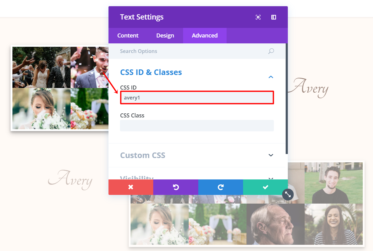373x251 pixels.
Task: Toggle the sidebar snap icon in header
Action: 274,17
